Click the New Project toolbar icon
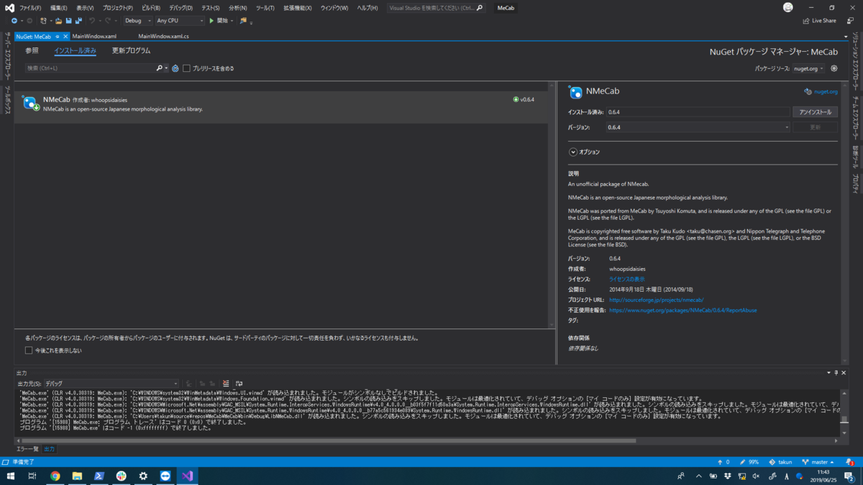 click(44, 21)
